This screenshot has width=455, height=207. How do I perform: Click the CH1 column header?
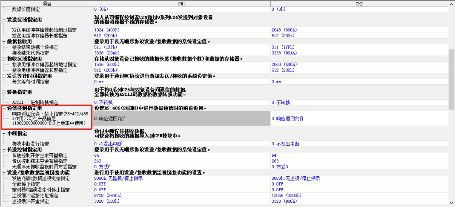coord(182,4)
